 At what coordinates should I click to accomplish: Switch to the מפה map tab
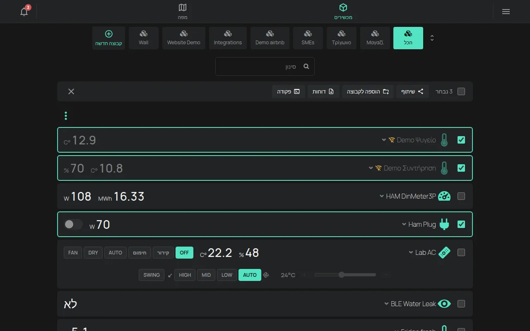183,12
